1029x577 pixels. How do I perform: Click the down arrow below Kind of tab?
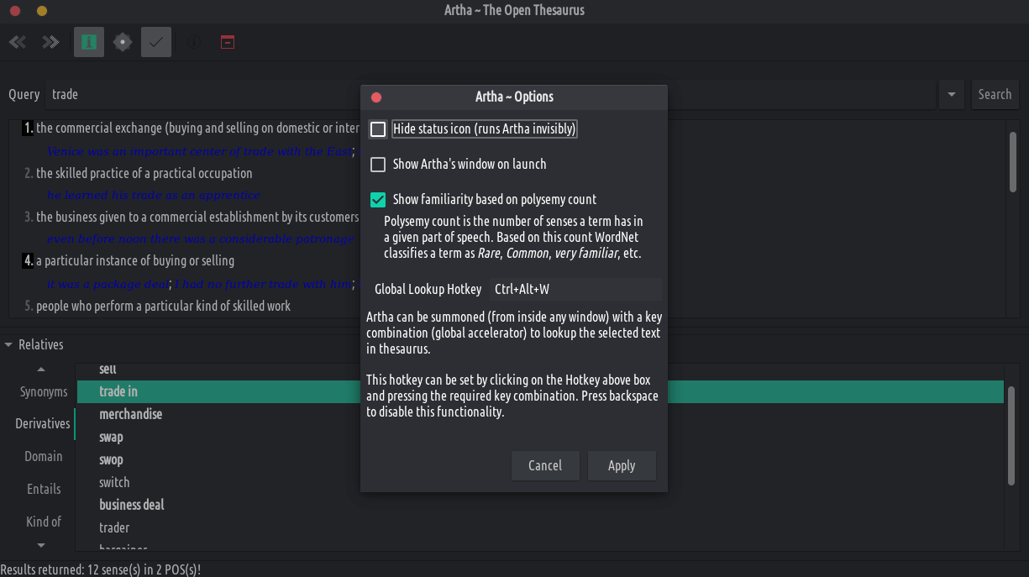pos(41,545)
